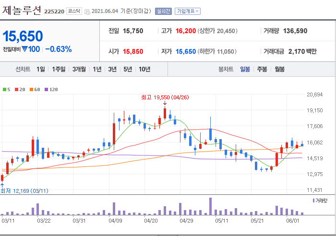
Task: Click the purple 120-day moving average swatch
Action: [46, 90]
